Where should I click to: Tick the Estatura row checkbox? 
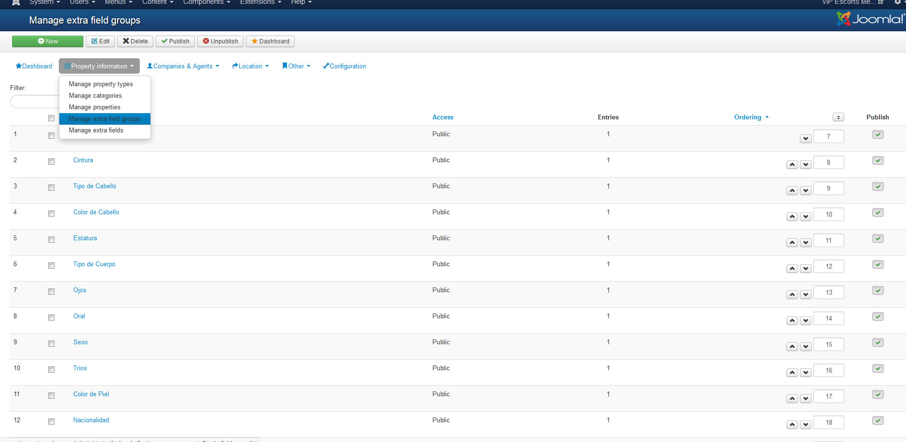pos(51,240)
